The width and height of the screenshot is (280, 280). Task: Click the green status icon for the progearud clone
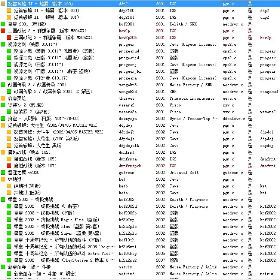click(9, 51)
